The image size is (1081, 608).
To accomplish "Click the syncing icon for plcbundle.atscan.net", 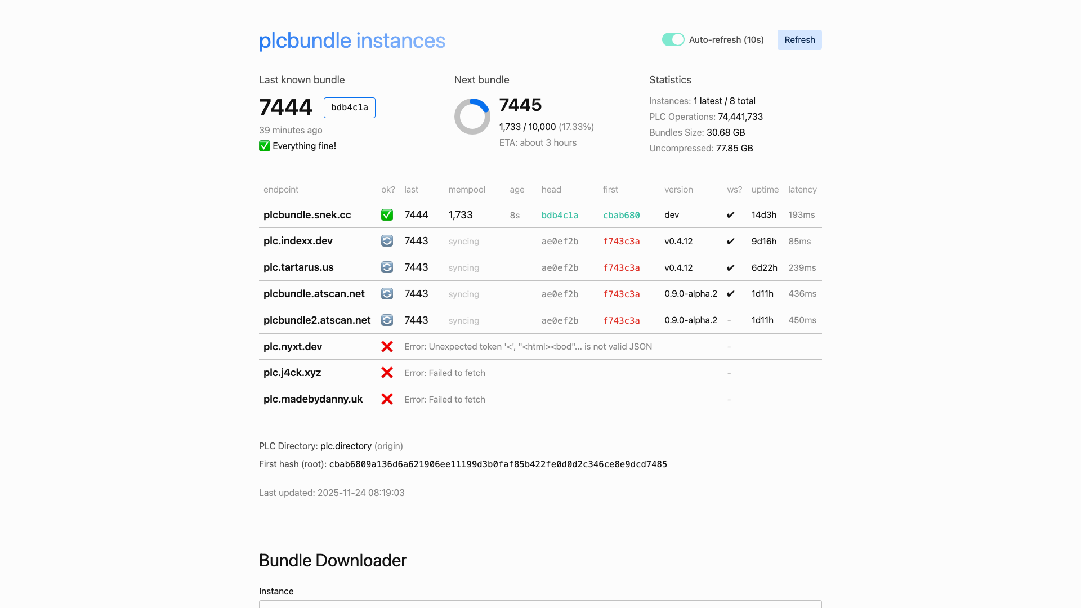I will [x=387, y=293].
